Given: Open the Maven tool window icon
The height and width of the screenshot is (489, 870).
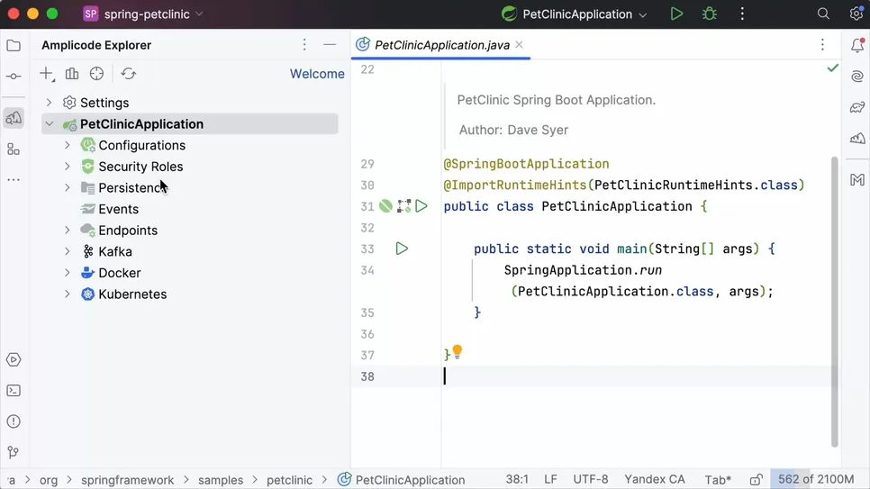Looking at the screenshot, I should tap(857, 179).
